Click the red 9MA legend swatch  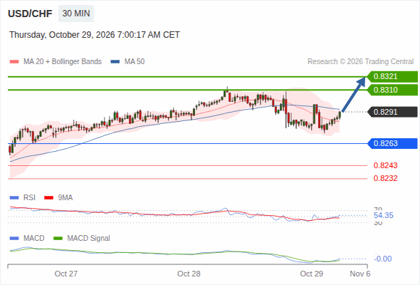[x=48, y=198]
